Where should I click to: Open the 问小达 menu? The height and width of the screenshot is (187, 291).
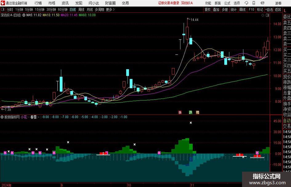(94, 3)
